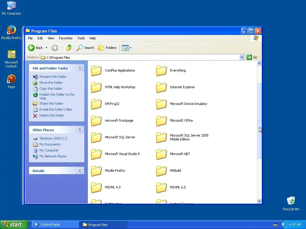The width and height of the screenshot is (306, 229).
Task: Select the Microsoft Device Emulator folder icon
Action: pyautogui.click(x=161, y=104)
